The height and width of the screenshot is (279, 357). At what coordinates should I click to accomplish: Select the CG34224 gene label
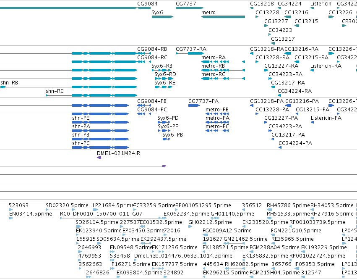tap(289, 4)
